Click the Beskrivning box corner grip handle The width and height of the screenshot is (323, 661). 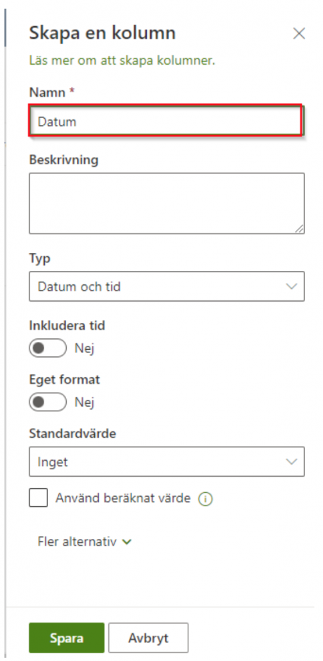tap(299, 228)
